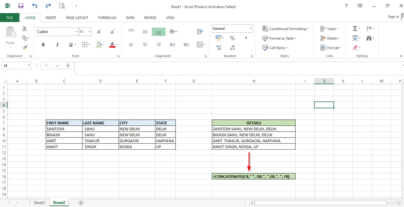Click the Decrease Indent icon

pyautogui.click(x=172, y=44)
